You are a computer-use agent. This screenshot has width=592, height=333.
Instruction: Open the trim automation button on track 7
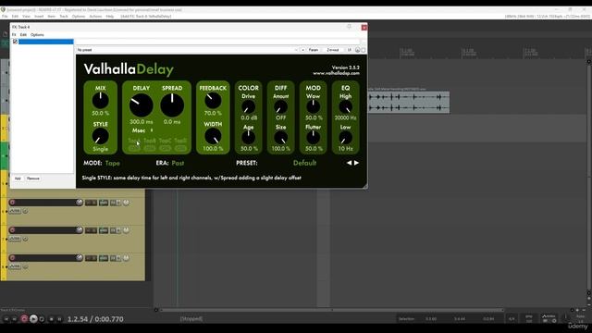click(x=15, y=239)
